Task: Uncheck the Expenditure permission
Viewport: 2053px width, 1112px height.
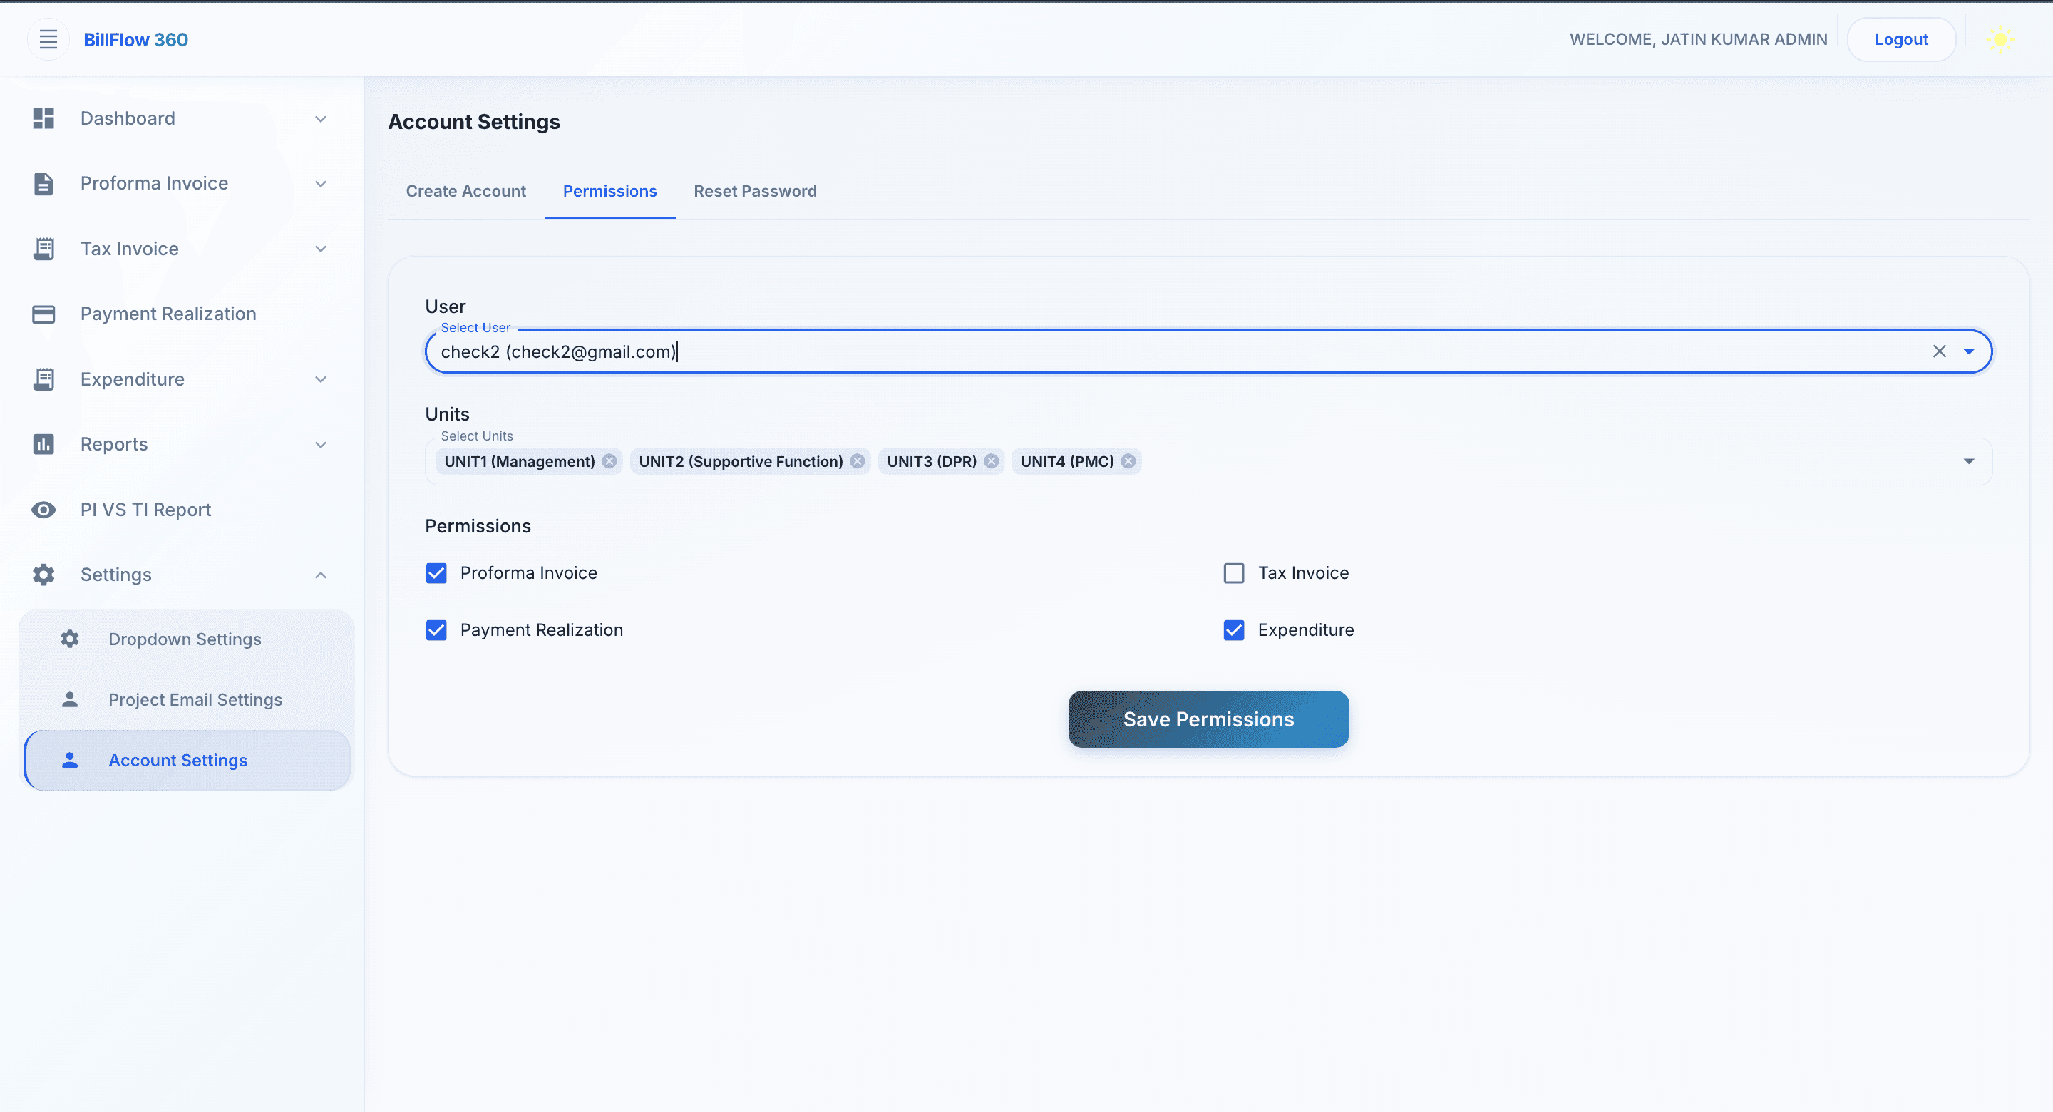Action: tap(1234, 631)
